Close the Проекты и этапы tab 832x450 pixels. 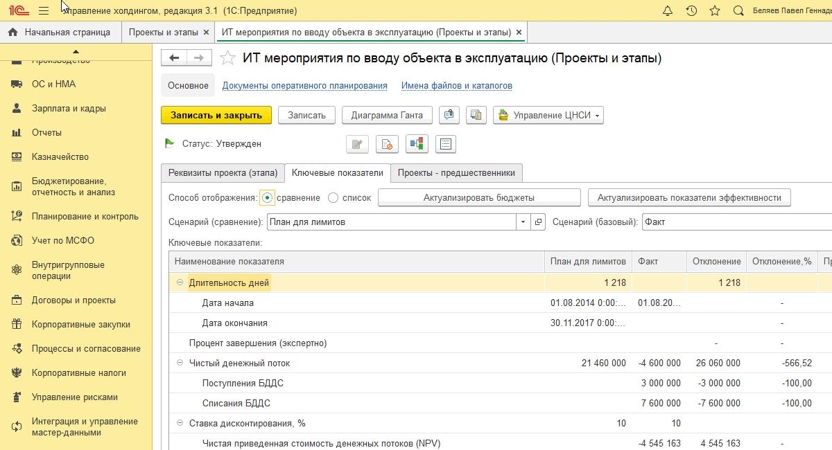206,32
